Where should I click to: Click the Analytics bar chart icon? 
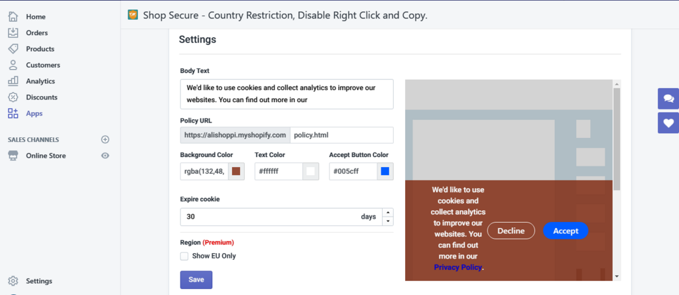pos(13,81)
